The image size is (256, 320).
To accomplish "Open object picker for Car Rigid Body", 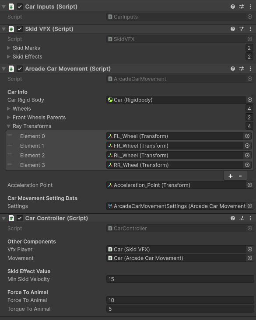I will 250,100.
